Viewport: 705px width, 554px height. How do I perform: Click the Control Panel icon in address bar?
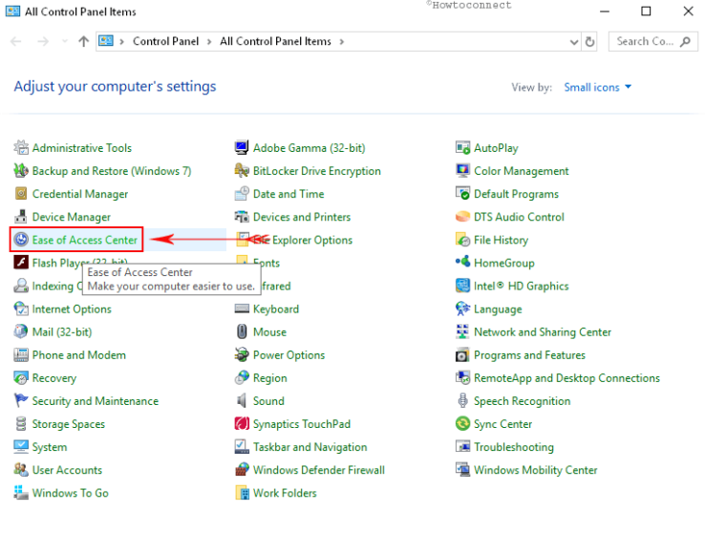click(106, 41)
